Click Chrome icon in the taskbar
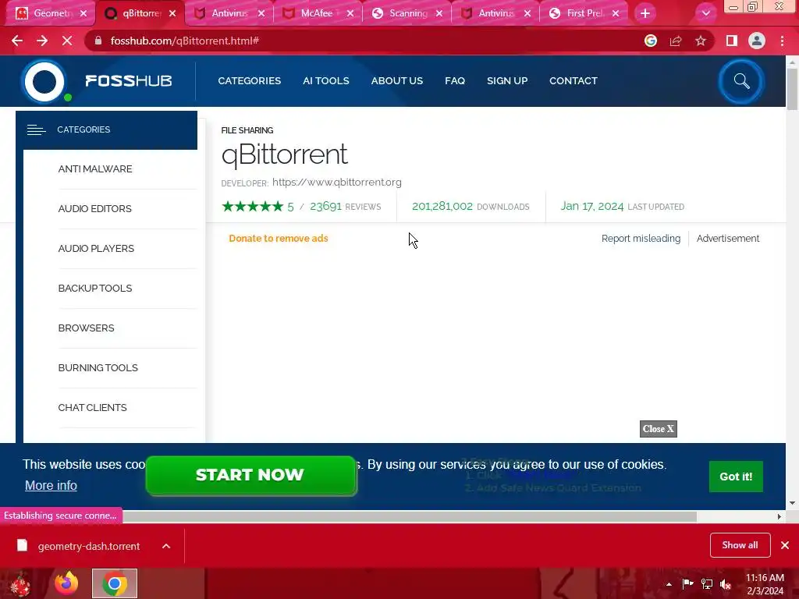The width and height of the screenshot is (799, 599). pos(115,583)
